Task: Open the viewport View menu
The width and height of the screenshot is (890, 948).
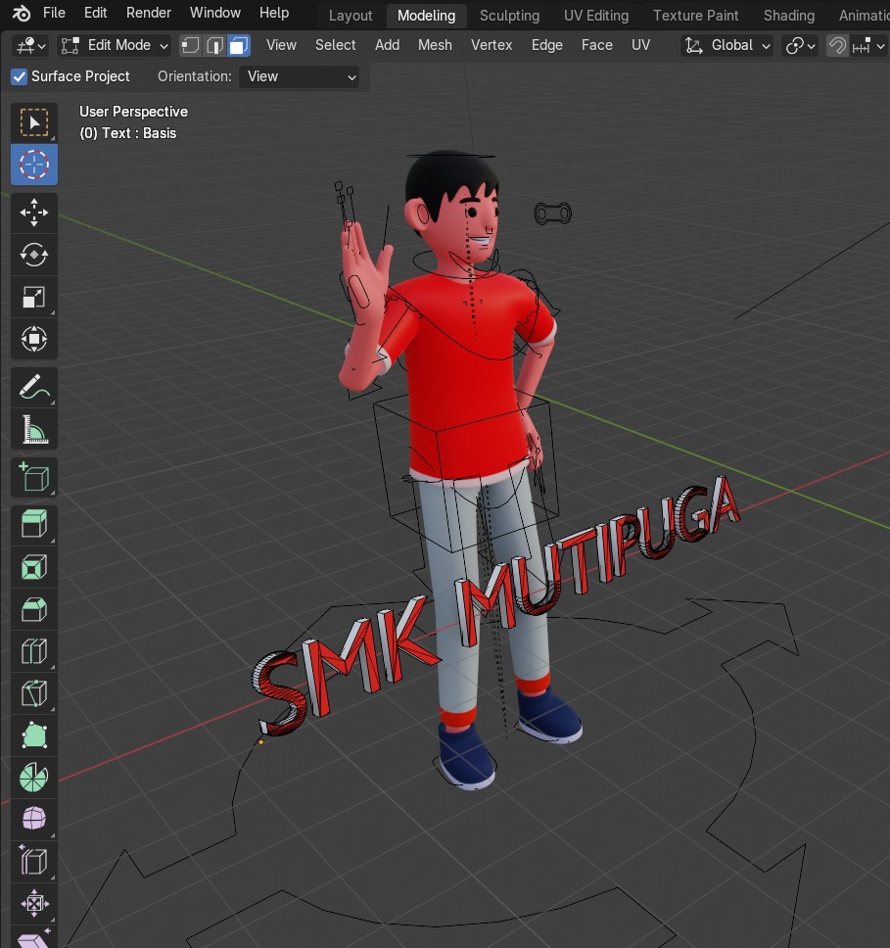Action: click(281, 45)
